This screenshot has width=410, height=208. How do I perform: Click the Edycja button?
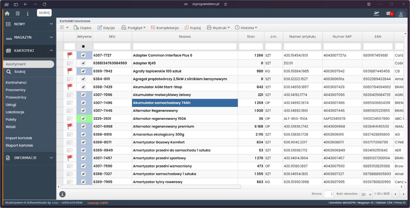(106, 28)
